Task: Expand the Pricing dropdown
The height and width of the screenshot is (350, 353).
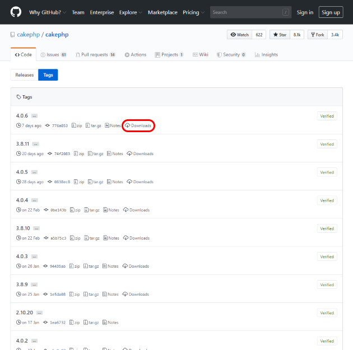Action: [x=193, y=12]
